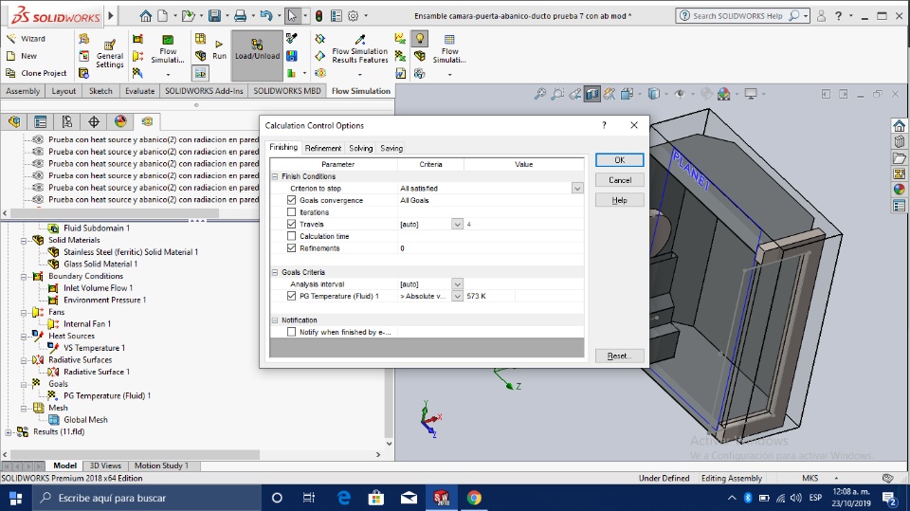Click vertical scrollbar of simulation tree
Image resolution: width=910 pixels, height=511 pixels.
click(389, 404)
